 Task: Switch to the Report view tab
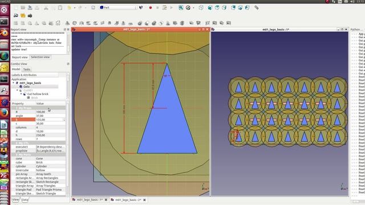[x=20, y=57]
